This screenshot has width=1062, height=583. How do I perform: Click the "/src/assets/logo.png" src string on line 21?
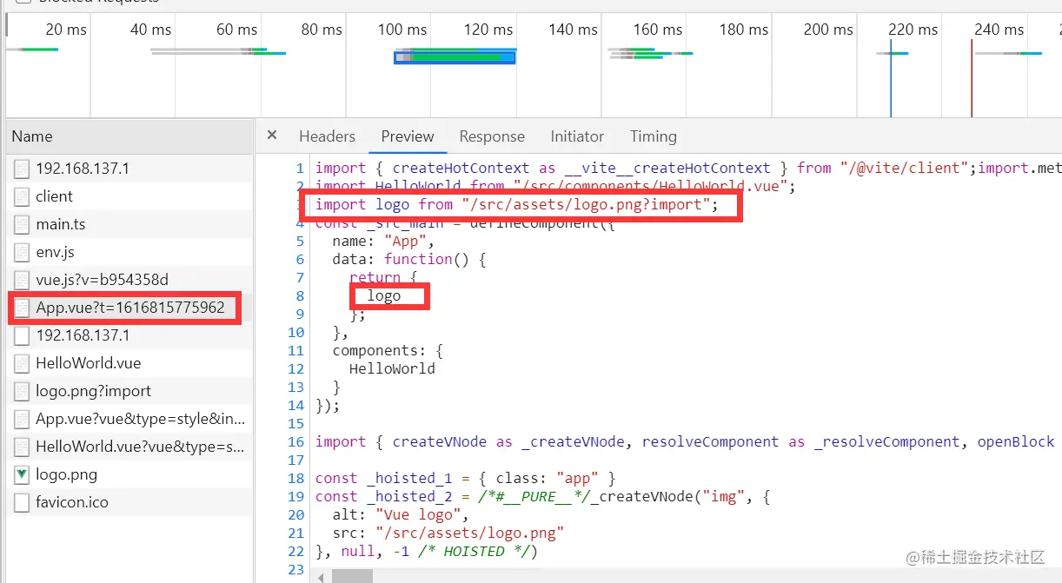point(470,533)
